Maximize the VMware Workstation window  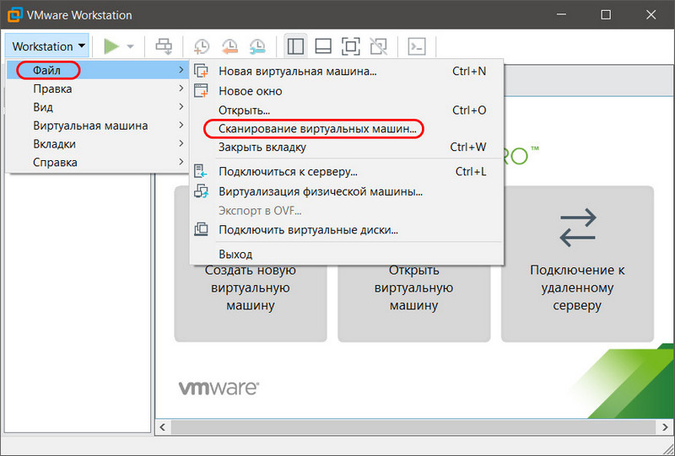pos(606,14)
